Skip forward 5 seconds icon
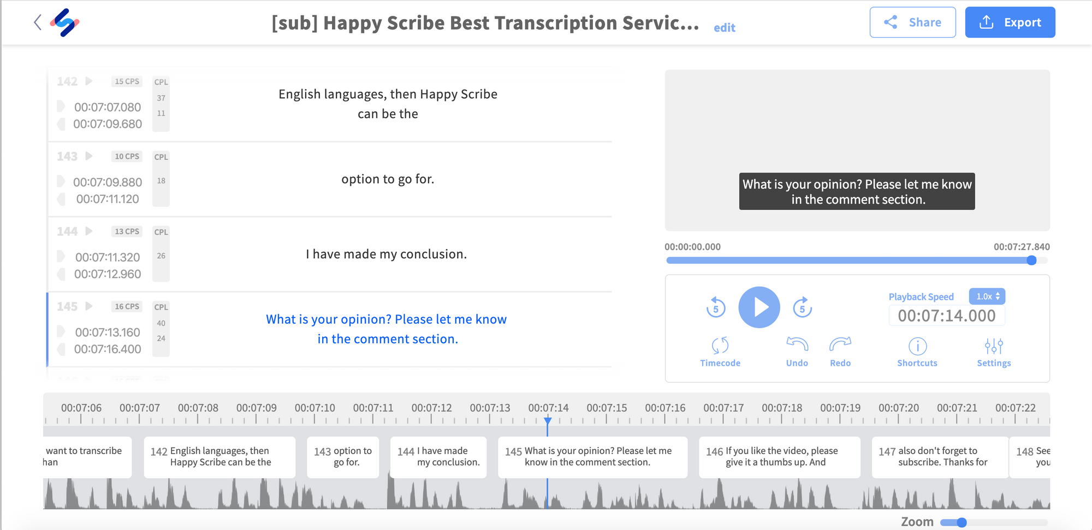1092x530 pixels. [x=802, y=307]
